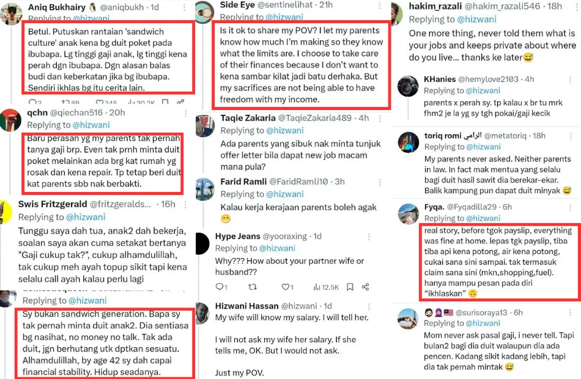581x379 pixels.
Task: Click the qchn profile avatar
Action: 10,119
